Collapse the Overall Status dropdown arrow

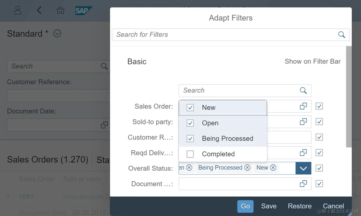click(x=303, y=168)
